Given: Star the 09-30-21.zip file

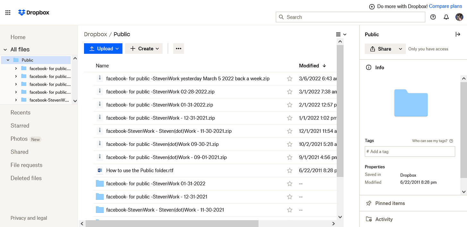Looking at the screenshot, I should (x=290, y=144).
